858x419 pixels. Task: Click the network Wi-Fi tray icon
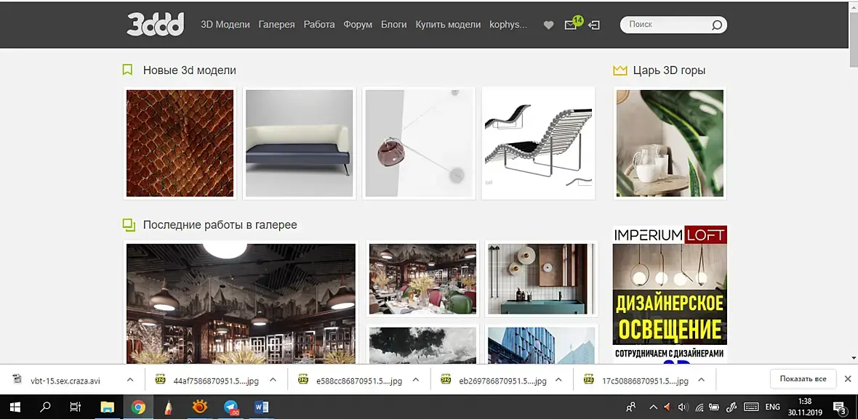click(699, 407)
